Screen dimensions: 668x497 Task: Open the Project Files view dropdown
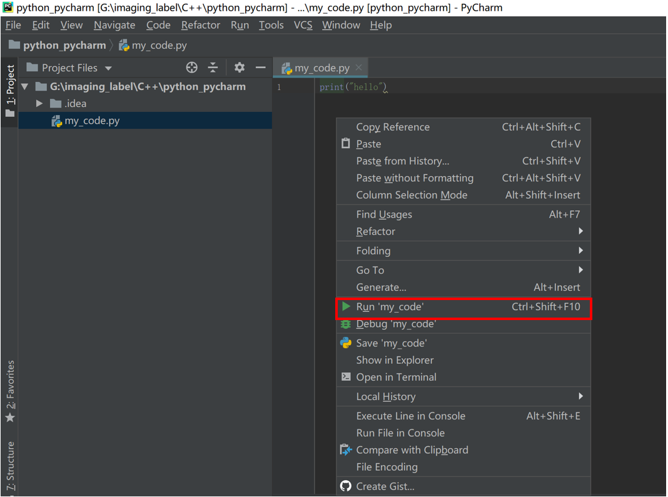coord(108,68)
